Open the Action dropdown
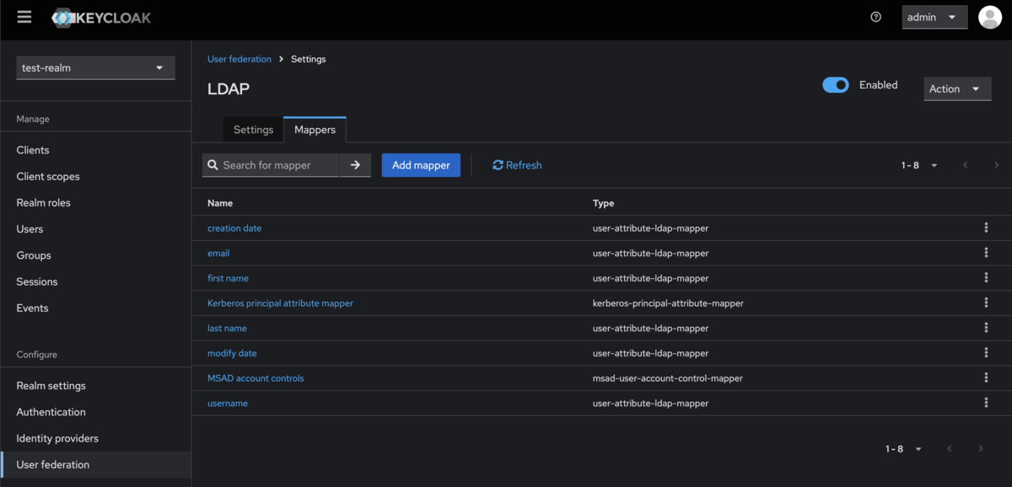The height and width of the screenshot is (487, 1012). pos(957,88)
